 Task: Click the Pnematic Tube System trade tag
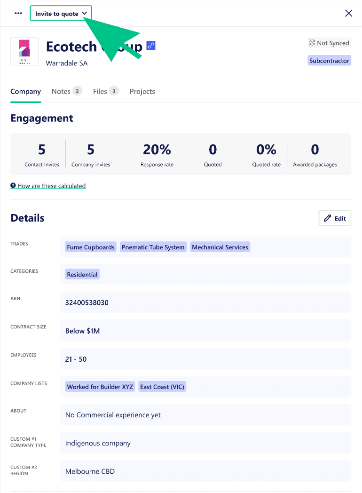pyautogui.click(x=153, y=247)
